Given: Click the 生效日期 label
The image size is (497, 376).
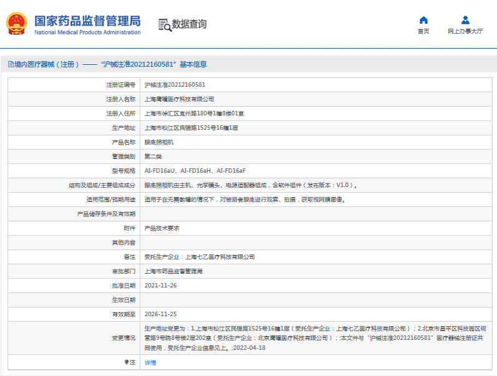Looking at the screenshot, I should coord(123,300).
